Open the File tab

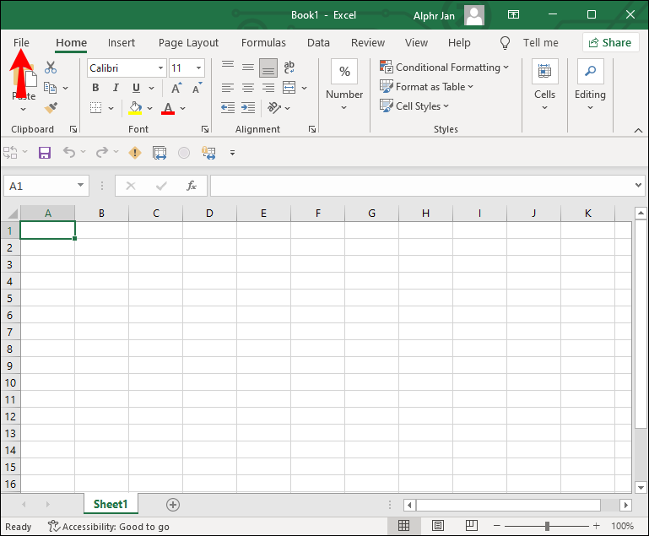tap(21, 42)
